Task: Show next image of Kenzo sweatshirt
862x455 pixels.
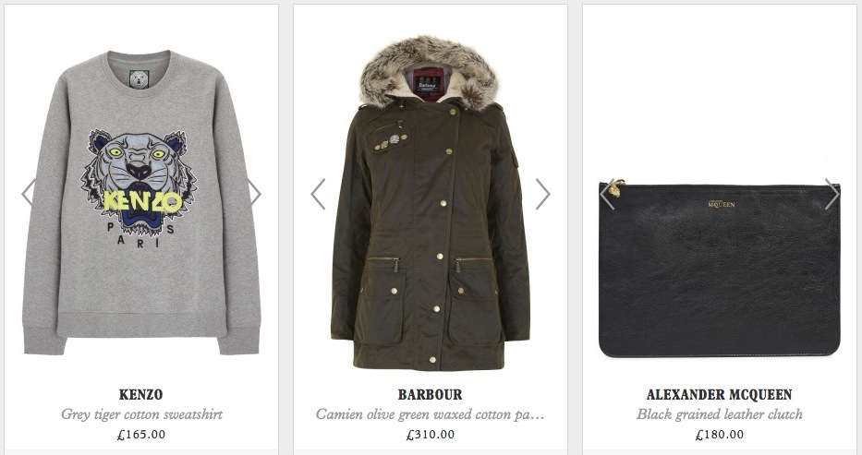Action: (x=254, y=194)
